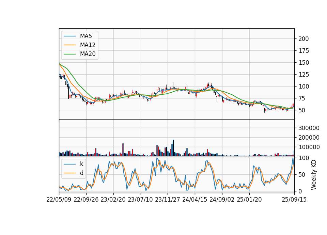Click the d legend label
327x235 pixels.
[x=81, y=173]
